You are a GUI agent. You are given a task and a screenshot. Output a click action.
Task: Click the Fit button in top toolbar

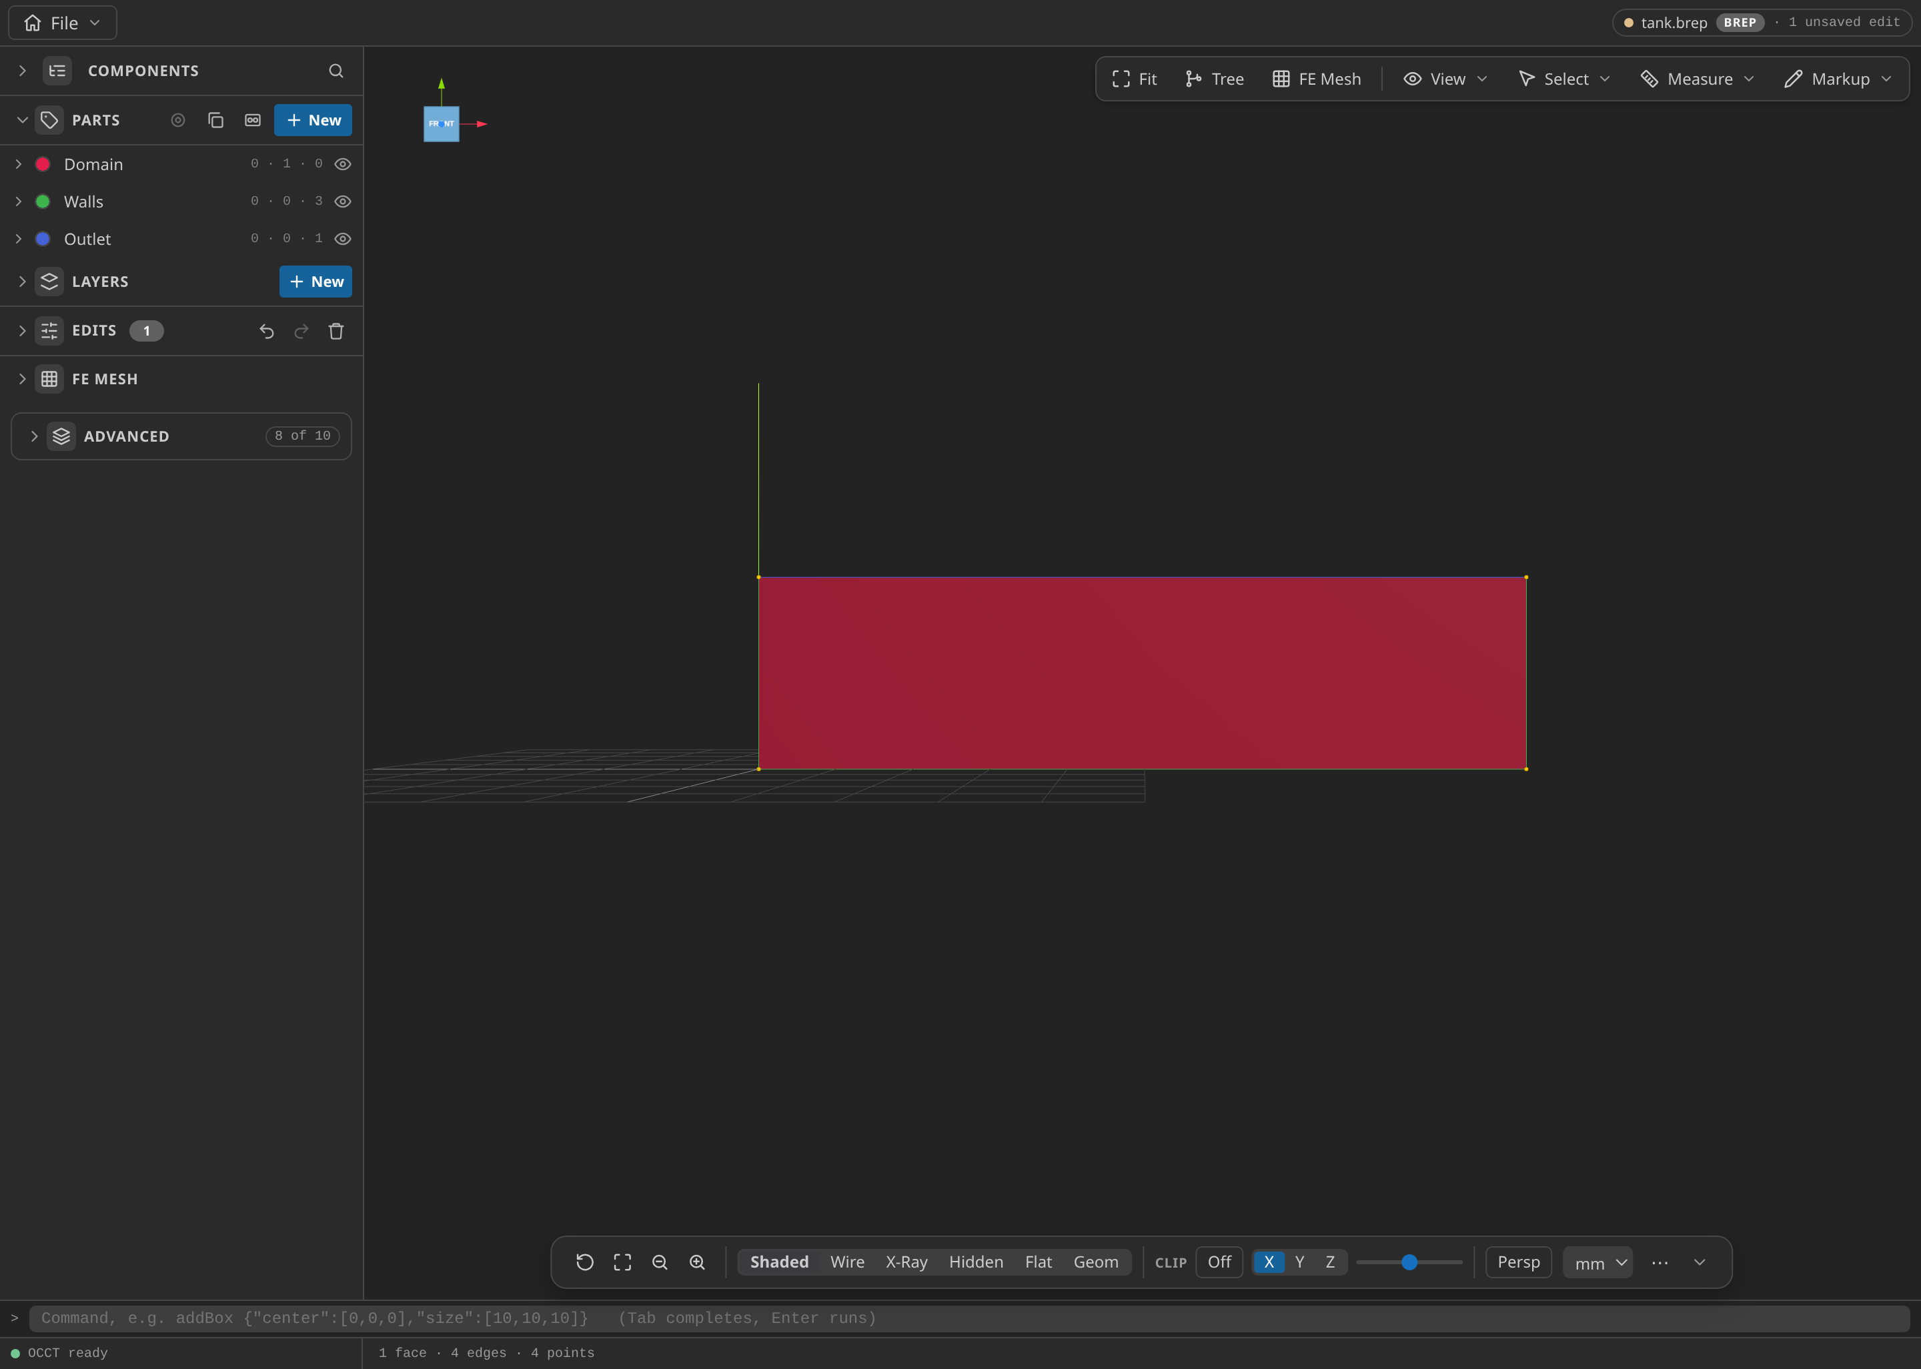click(1135, 79)
